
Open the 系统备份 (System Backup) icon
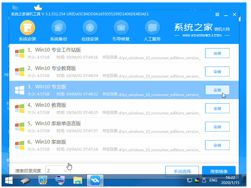pyautogui.click(x=58, y=29)
